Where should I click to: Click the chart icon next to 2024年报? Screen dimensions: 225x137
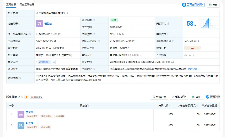click(x=54, y=62)
